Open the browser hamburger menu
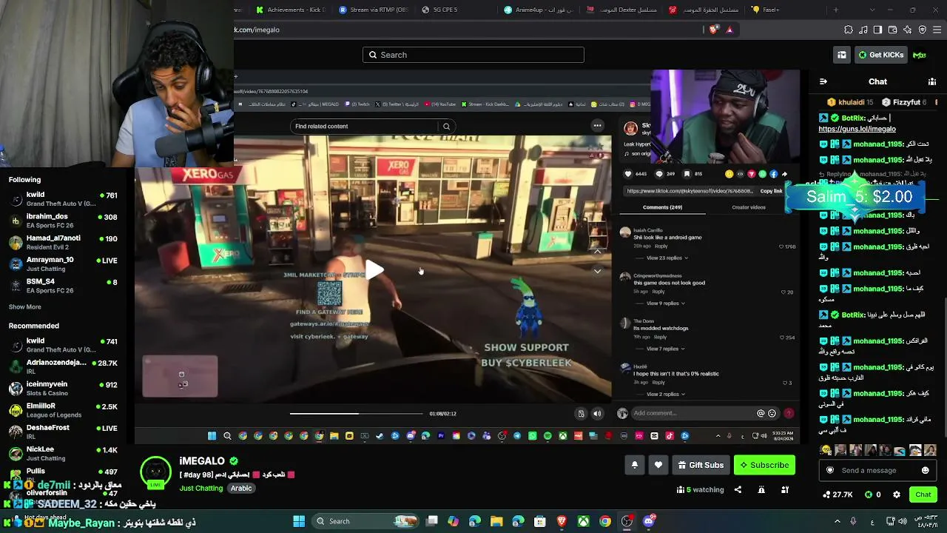 [937, 30]
